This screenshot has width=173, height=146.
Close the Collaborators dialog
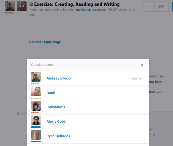coord(142,65)
